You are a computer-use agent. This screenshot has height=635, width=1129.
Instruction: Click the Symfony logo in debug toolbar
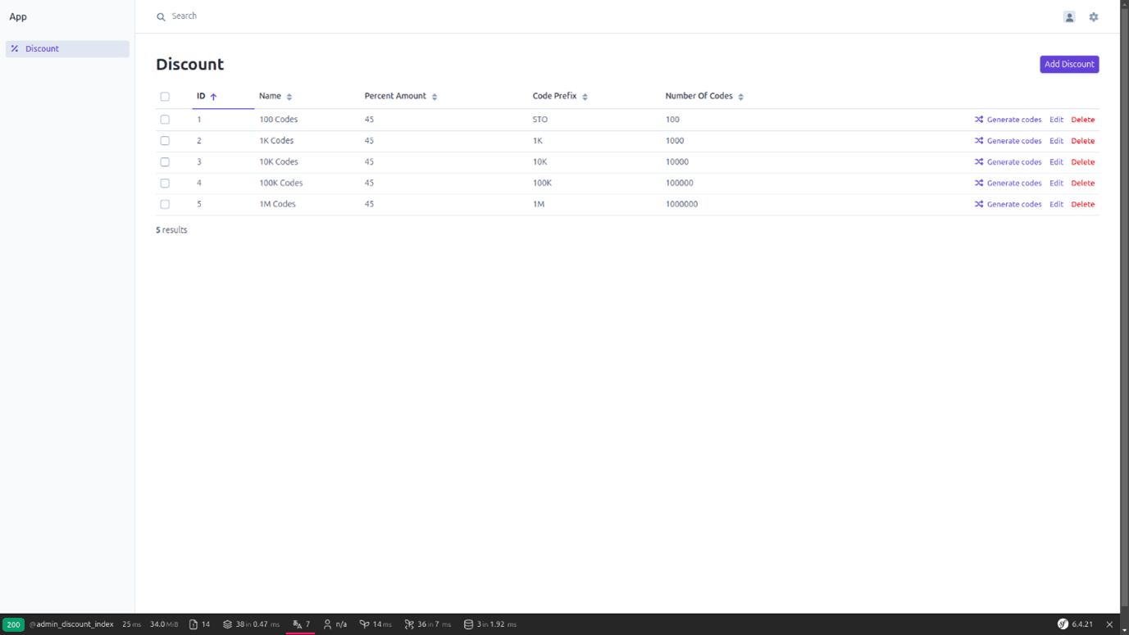pos(1063,624)
